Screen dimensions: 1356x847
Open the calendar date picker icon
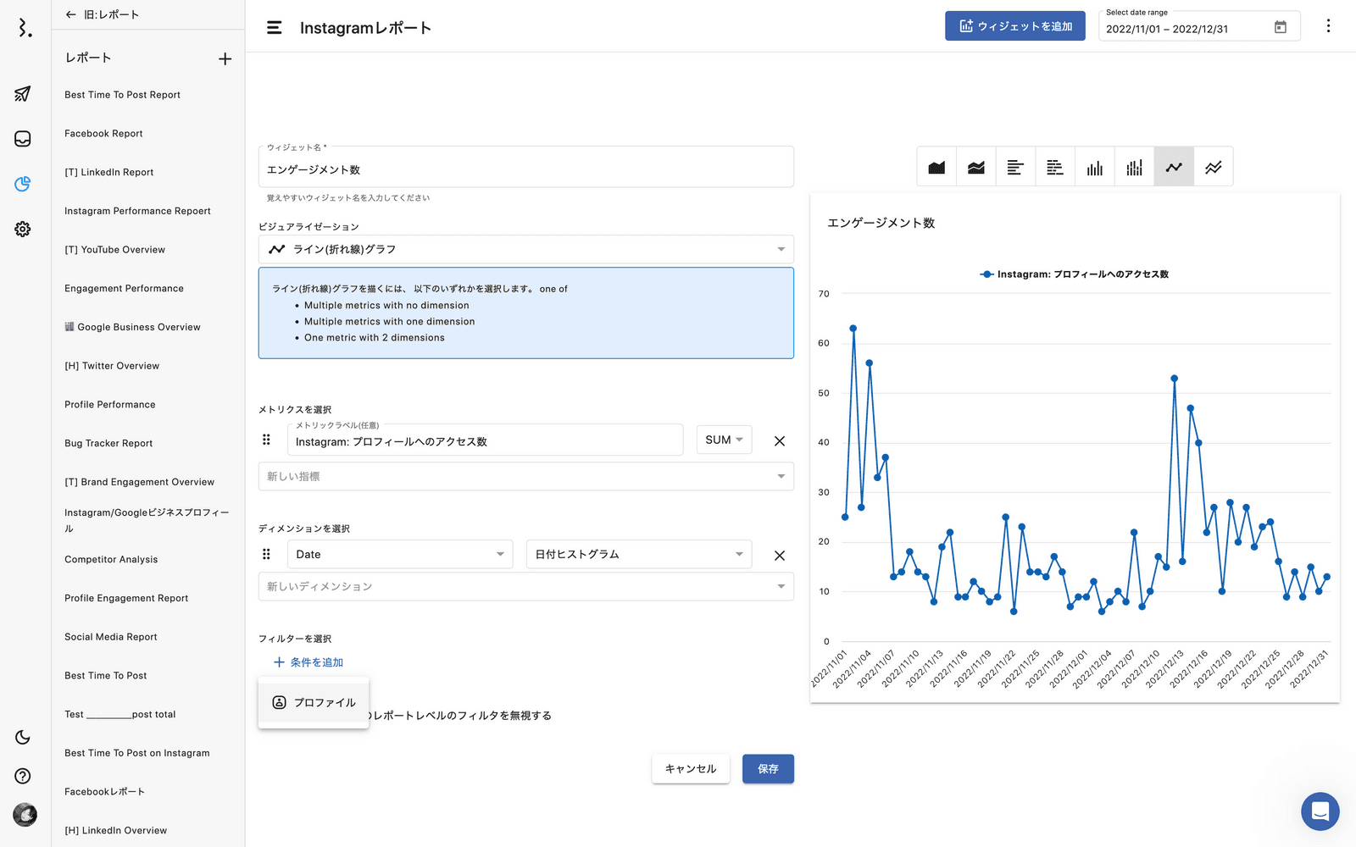point(1281,27)
